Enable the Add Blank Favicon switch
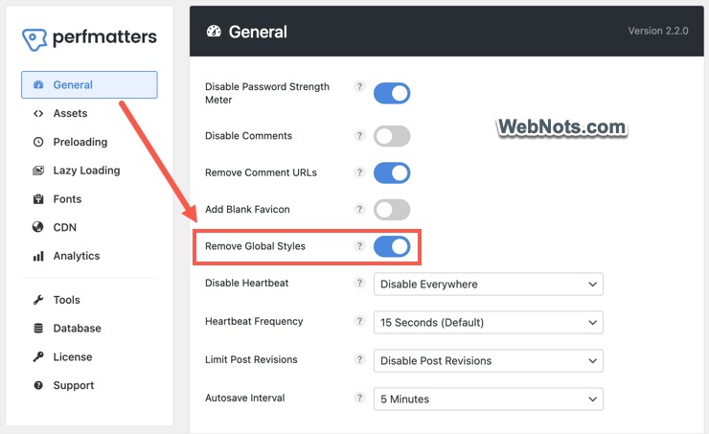709x434 pixels. [x=392, y=210]
